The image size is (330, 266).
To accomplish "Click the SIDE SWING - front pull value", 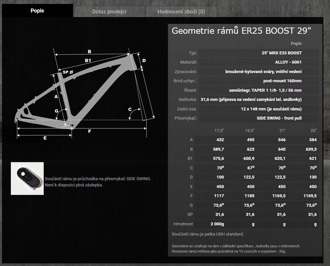I will pos(279,118).
